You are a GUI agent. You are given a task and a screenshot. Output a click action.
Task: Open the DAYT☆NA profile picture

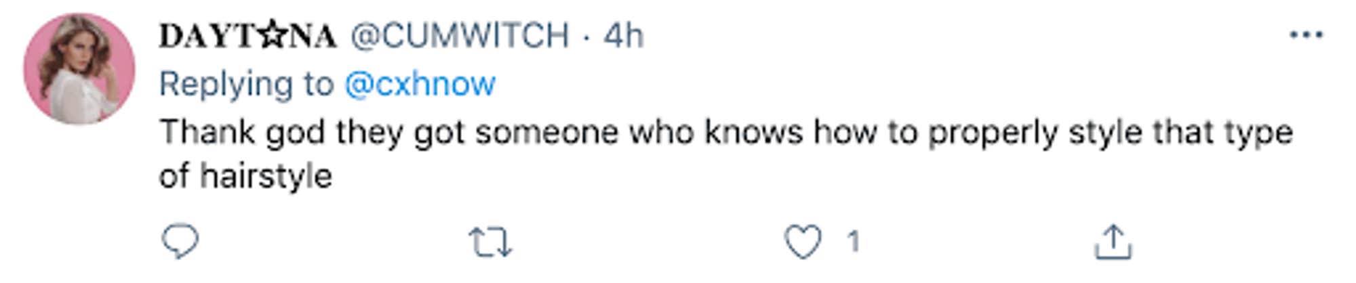click(x=79, y=69)
